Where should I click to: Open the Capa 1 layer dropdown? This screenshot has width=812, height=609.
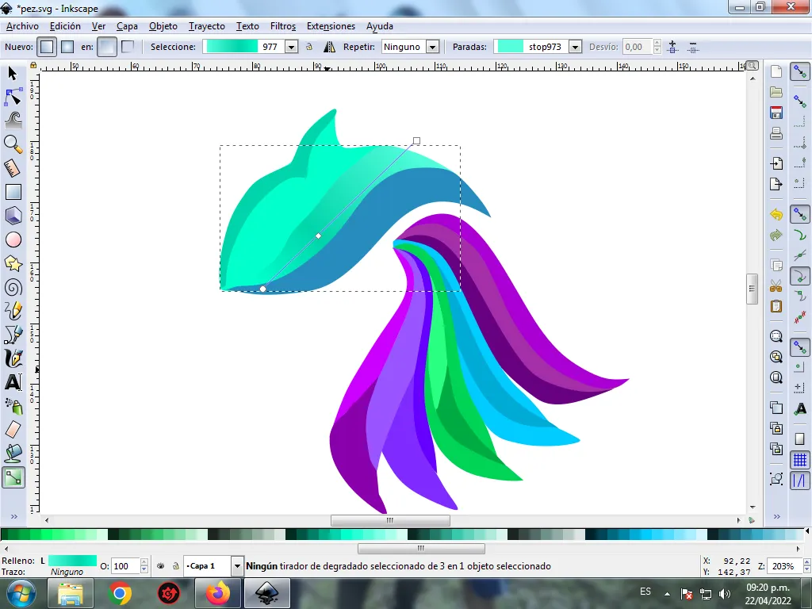pos(237,566)
